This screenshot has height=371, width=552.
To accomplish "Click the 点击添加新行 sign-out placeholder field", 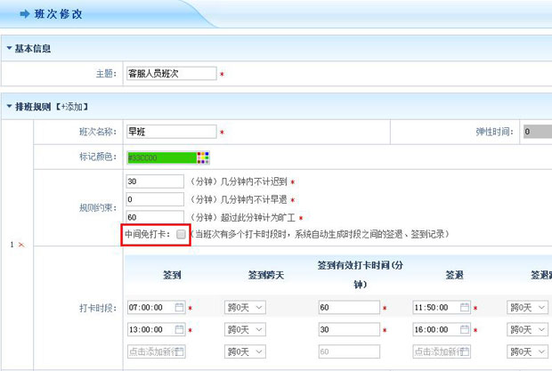I will coord(442,351).
